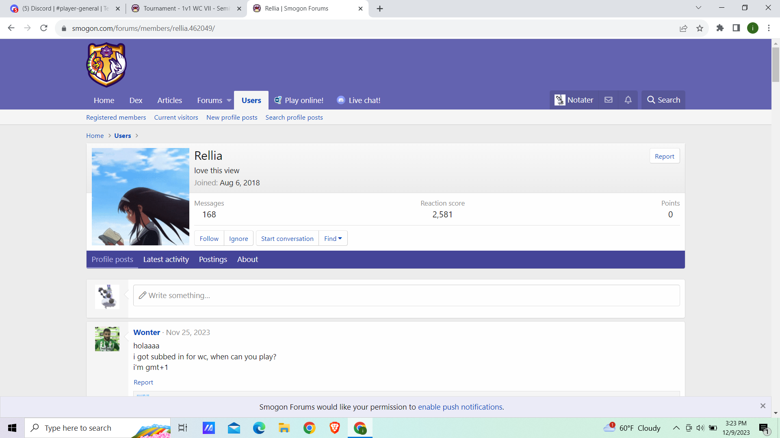Open Brave browser from the taskbar
This screenshot has height=438, width=780.
[x=334, y=428]
